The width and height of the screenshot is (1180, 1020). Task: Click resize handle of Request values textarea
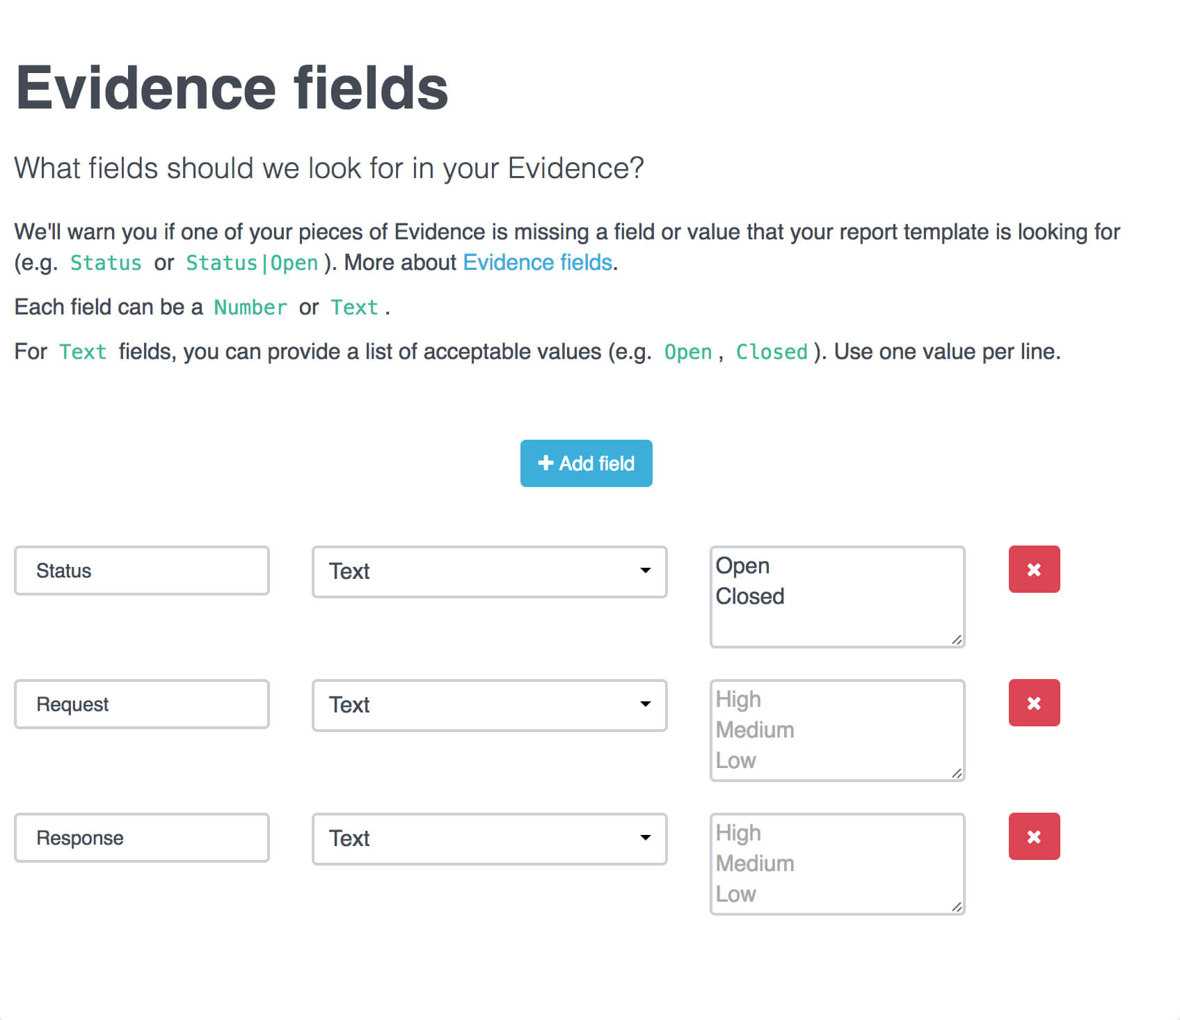click(957, 773)
